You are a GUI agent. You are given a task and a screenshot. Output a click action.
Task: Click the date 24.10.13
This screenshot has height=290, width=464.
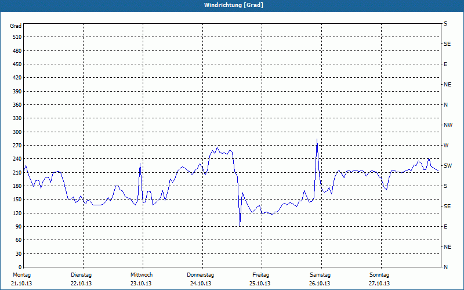coord(201,284)
